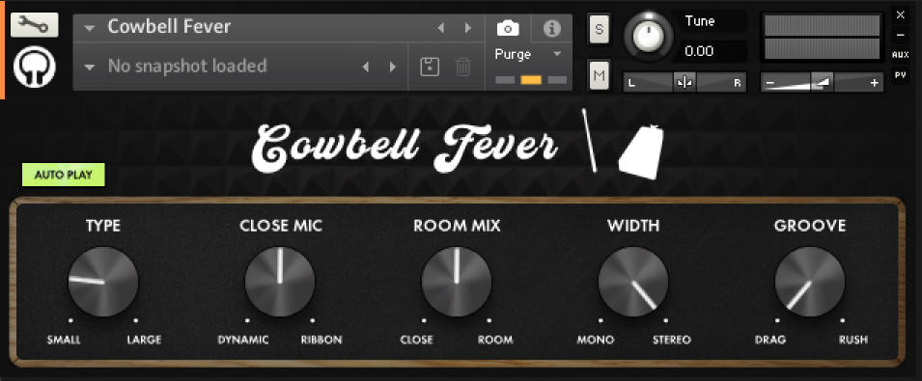This screenshot has width=922, height=381.
Task: Save snapshot using the floppy disk icon
Action: pos(430,67)
